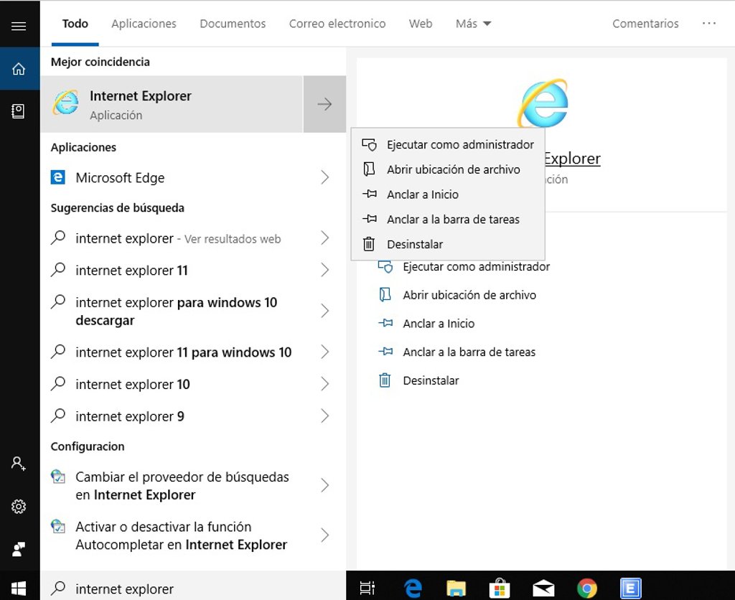Choose 'Ejecutar como administrador' in the context menu
Screen dimensions: 735x600
[x=448, y=144]
